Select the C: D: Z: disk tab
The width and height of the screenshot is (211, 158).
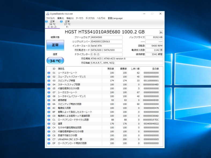(52, 24)
